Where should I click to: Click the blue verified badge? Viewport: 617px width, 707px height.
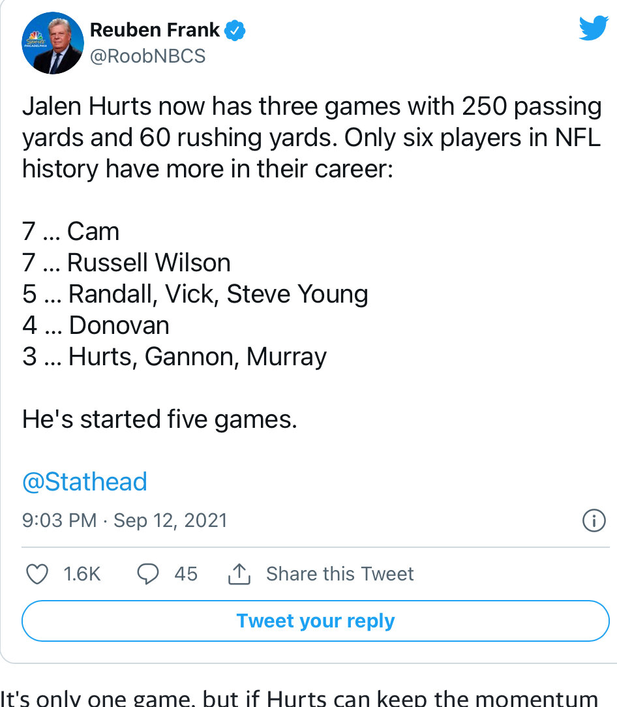coord(235,29)
